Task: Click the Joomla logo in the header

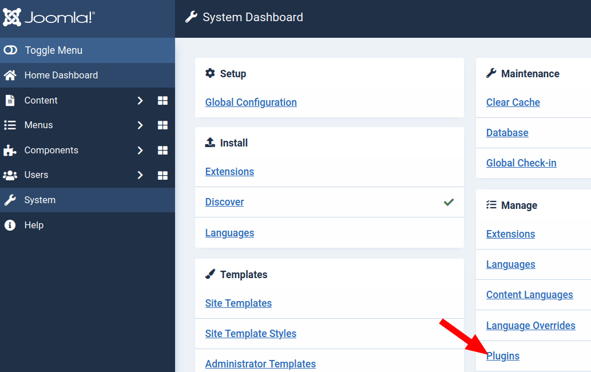Action: tap(49, 18)
